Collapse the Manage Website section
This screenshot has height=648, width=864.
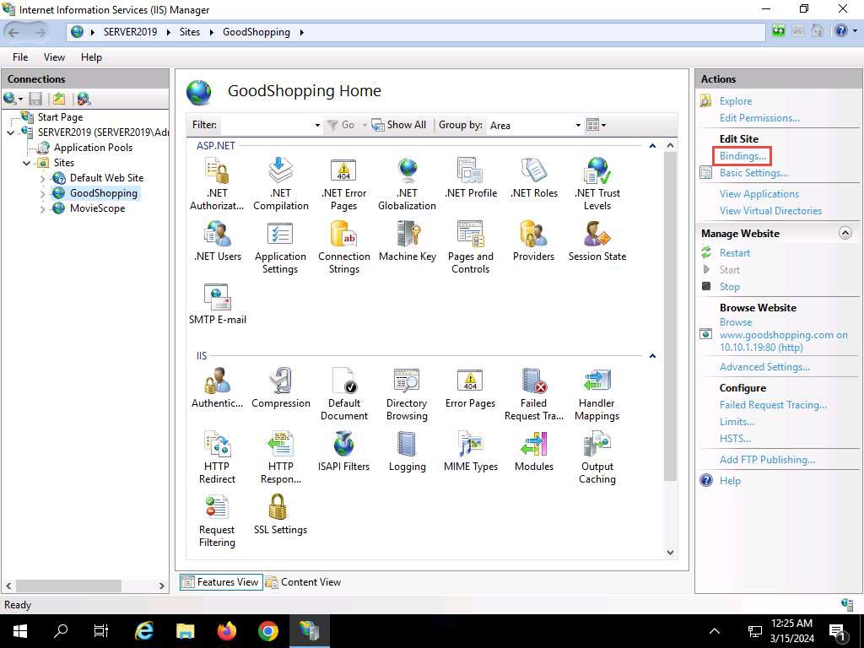tap(845, 233)
